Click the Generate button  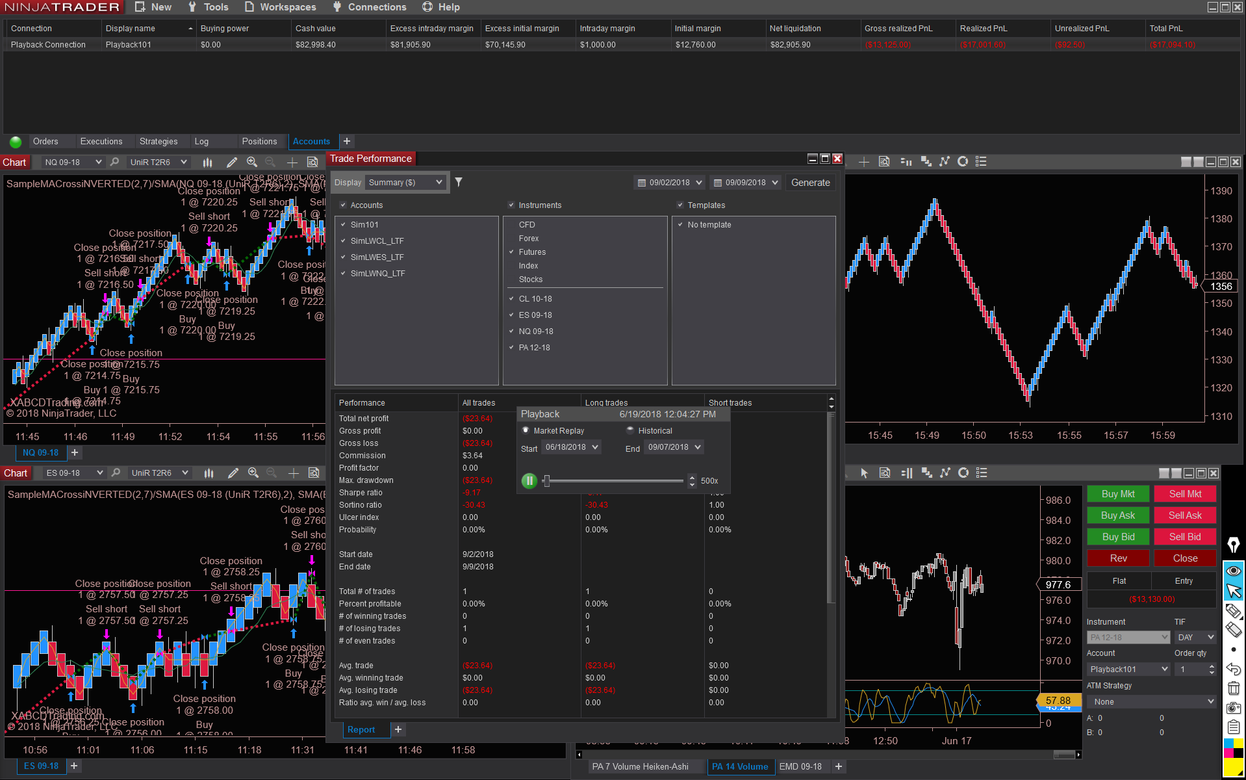[x=810, y=183]
